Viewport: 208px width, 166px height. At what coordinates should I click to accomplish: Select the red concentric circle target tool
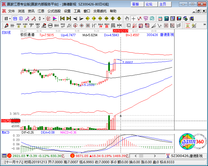pos(81,26)
